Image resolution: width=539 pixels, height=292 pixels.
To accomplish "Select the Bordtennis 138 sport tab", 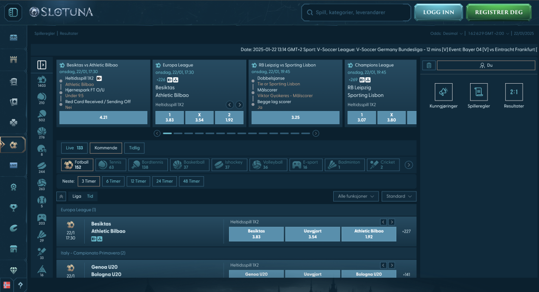I will pos(148,165).
